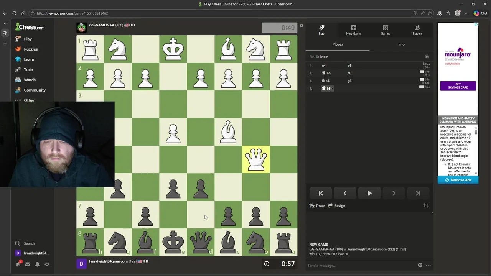Screen dimensions: 491x276
Task: Offer a Draw
Action: pos(317,206)
